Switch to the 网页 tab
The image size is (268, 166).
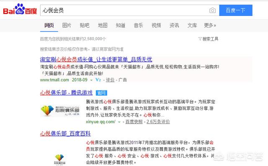point(49,25)
